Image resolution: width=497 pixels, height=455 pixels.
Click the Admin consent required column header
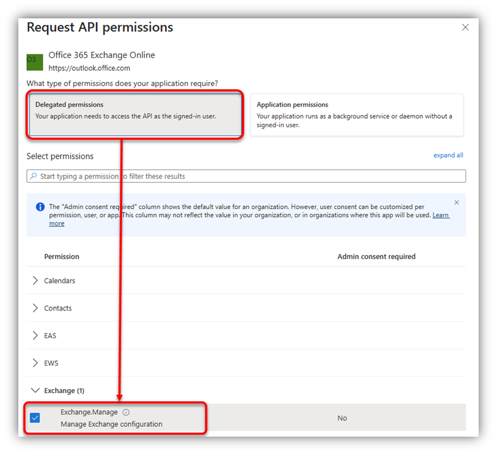pos(376,257)
